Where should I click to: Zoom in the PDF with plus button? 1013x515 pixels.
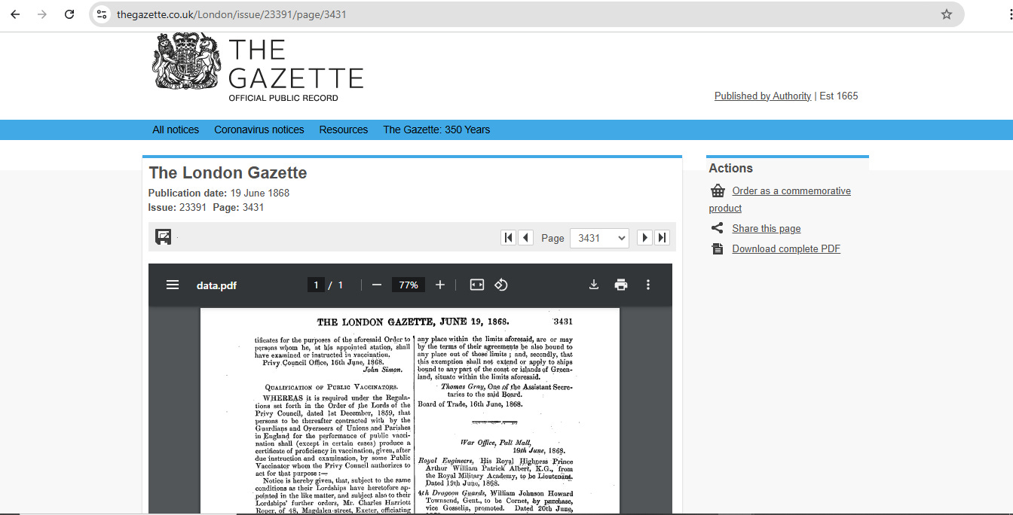(x=440, y=285)
